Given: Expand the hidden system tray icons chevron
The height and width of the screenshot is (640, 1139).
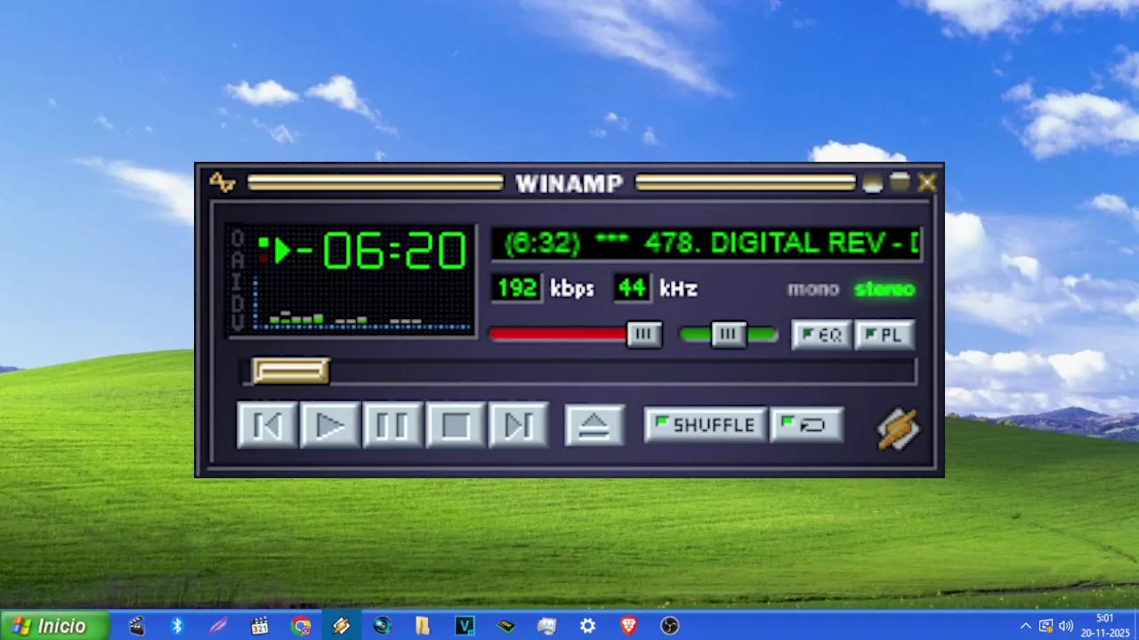Looking at the screenshot, I should 1025,626.
